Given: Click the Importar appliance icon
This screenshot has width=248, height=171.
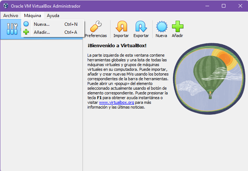Looking at the screenshot, I should (x=121, y=27).
